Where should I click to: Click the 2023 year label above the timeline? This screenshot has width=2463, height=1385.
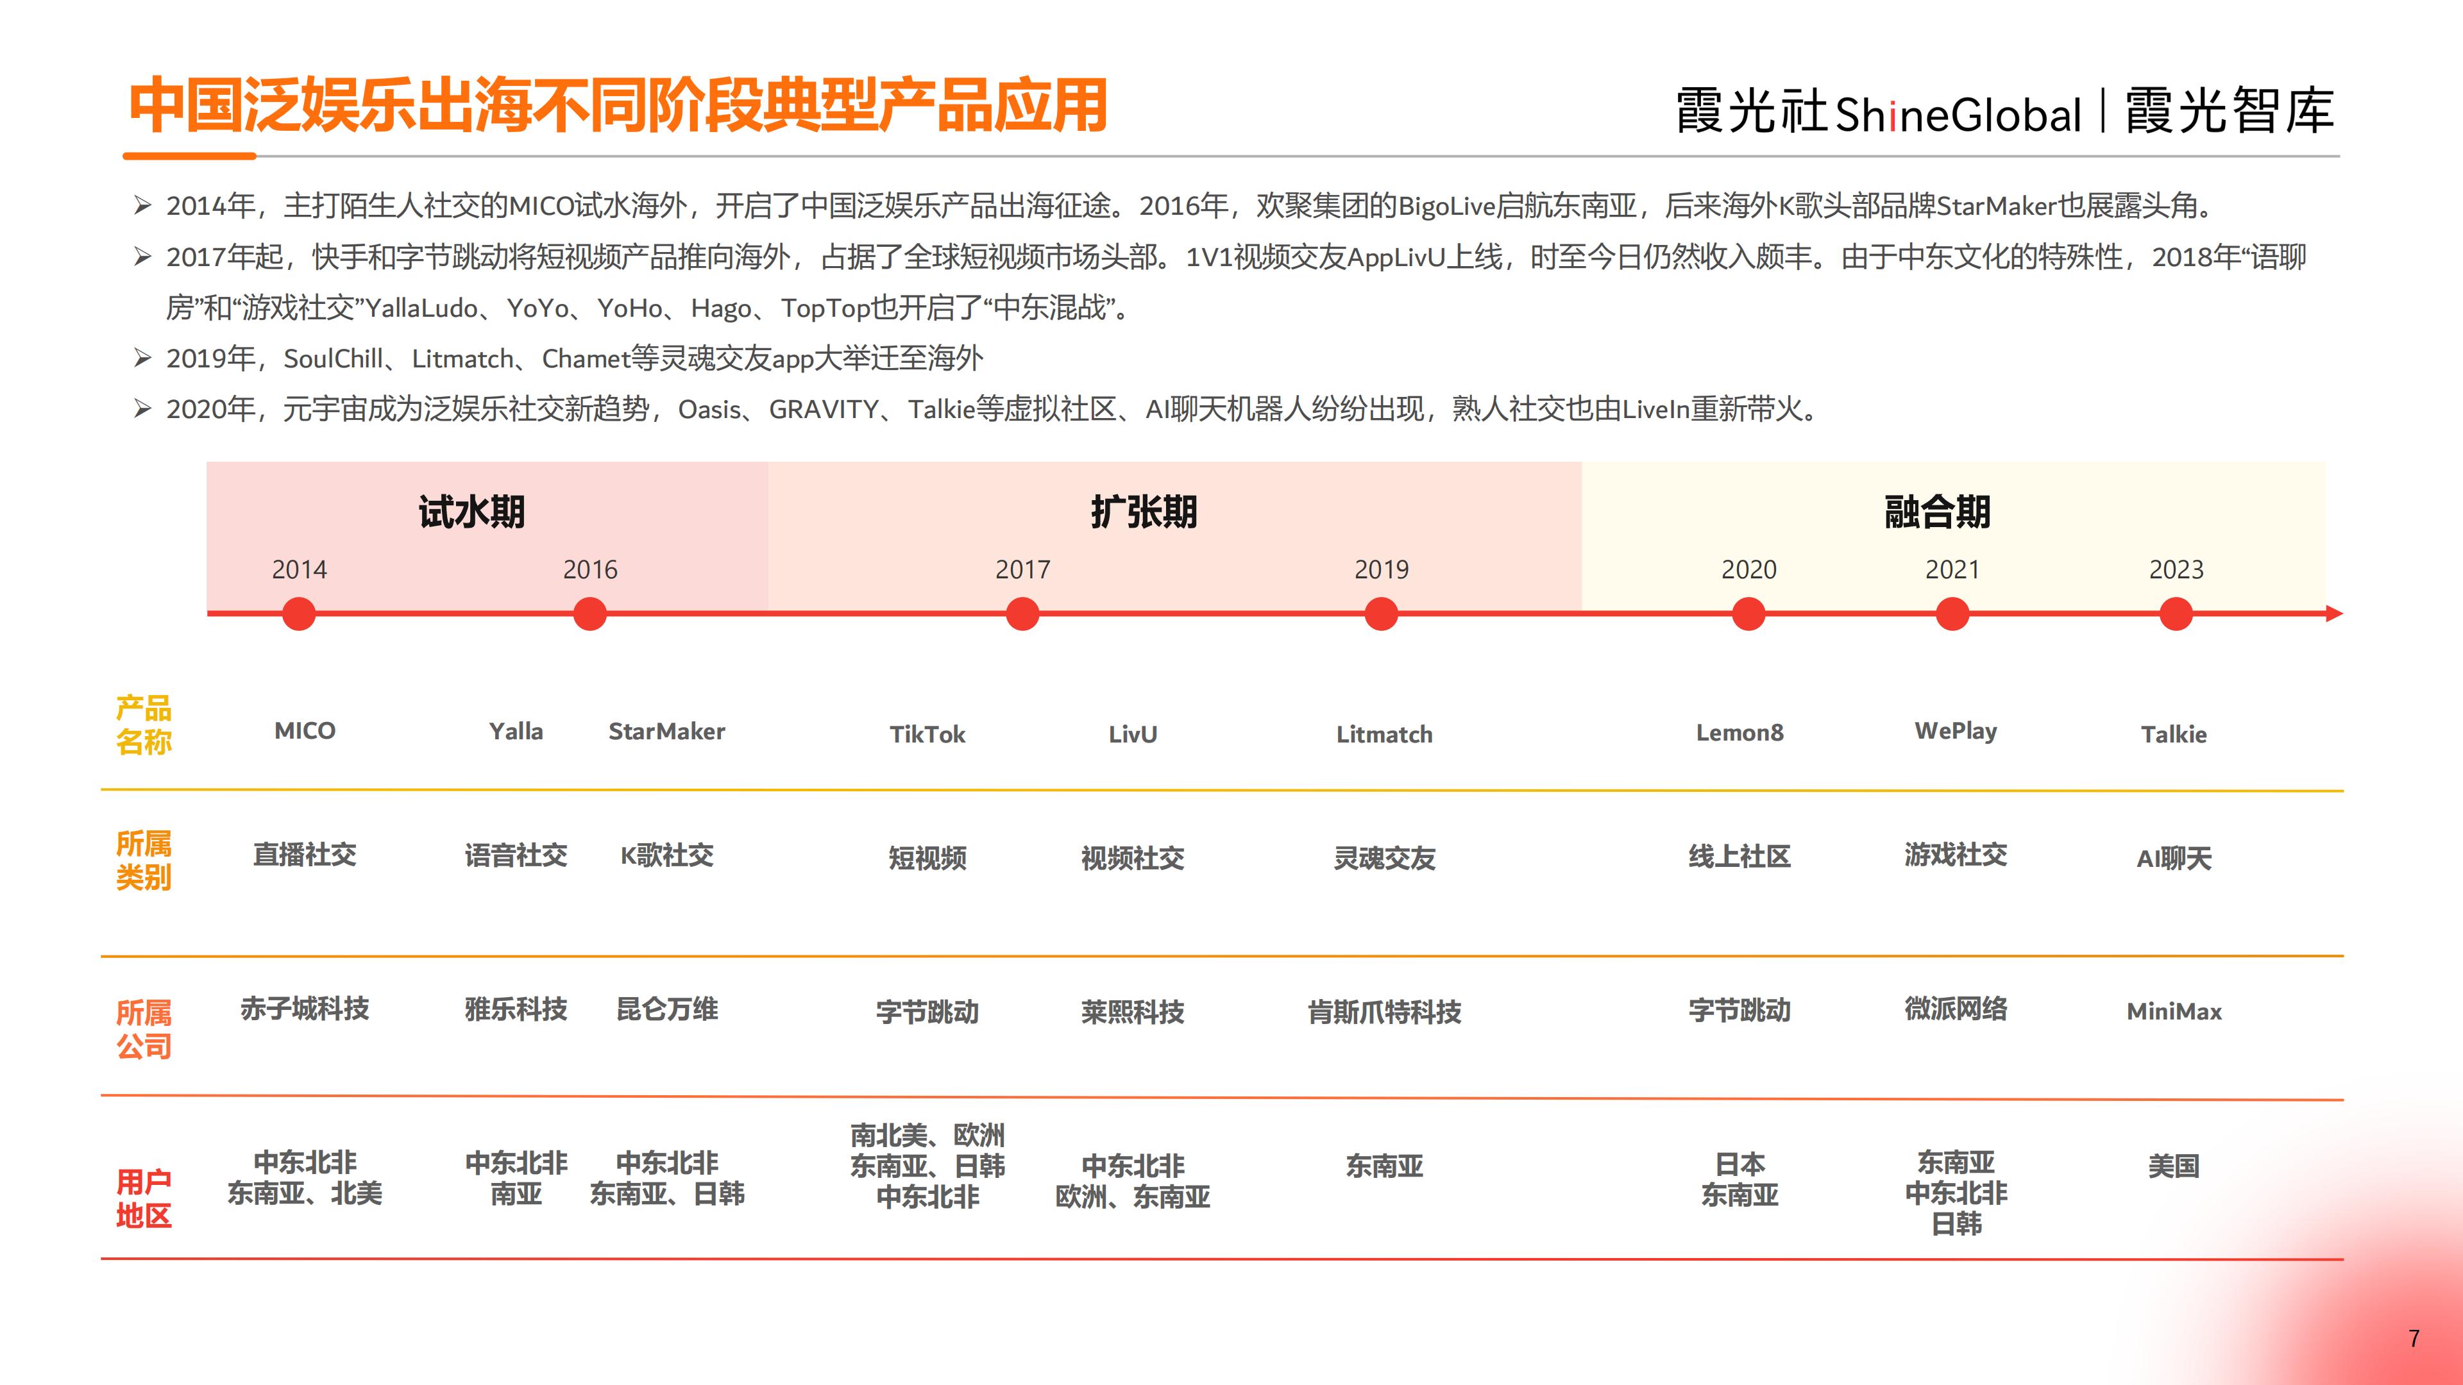tap(2176, 569)
